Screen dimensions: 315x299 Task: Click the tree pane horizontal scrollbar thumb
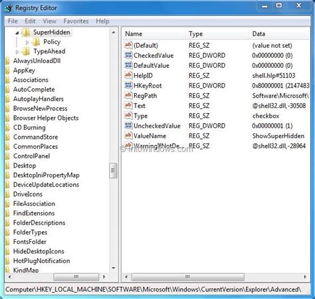76,276
